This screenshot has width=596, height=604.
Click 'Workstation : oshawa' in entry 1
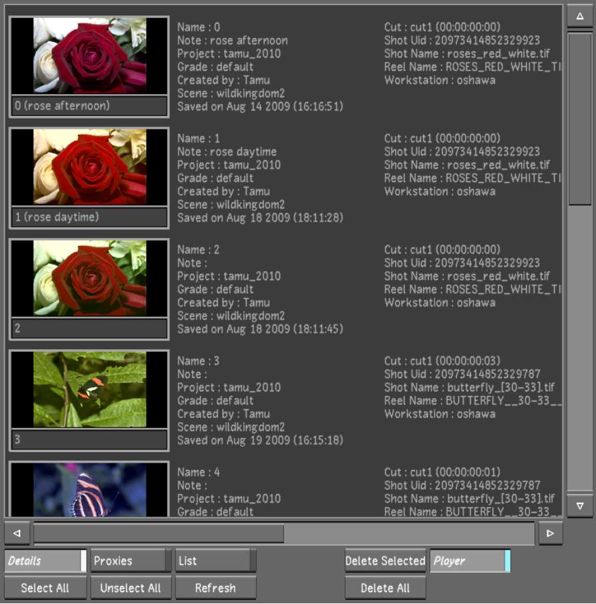coord(439,191)
